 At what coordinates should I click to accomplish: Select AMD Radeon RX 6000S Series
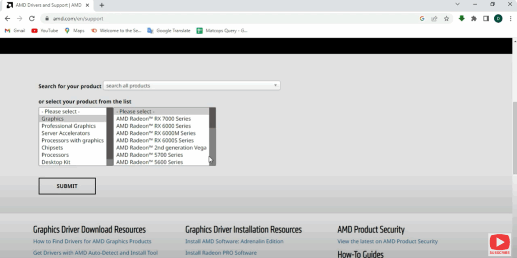point(161,140)
